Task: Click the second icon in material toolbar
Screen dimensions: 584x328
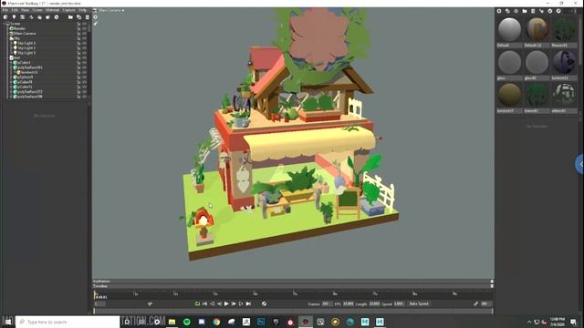Action: [x=507, y=11]
